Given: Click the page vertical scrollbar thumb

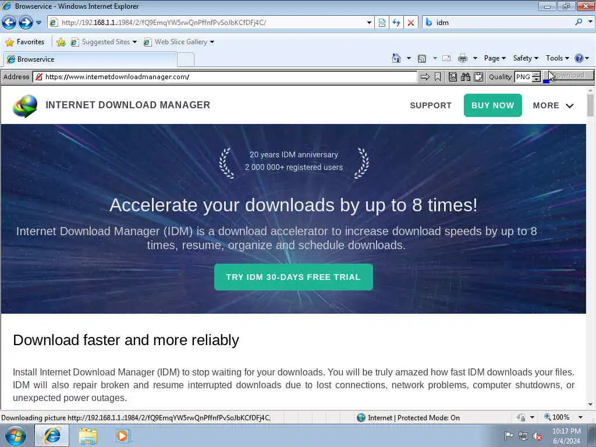Looking at the screenshot, I should point(590,105).
